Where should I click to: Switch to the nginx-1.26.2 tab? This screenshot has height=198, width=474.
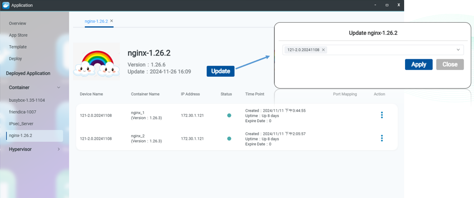96,21
